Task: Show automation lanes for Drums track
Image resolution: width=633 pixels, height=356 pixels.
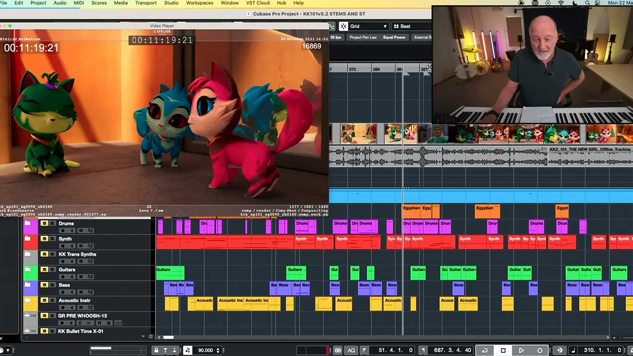Action: 90,230
